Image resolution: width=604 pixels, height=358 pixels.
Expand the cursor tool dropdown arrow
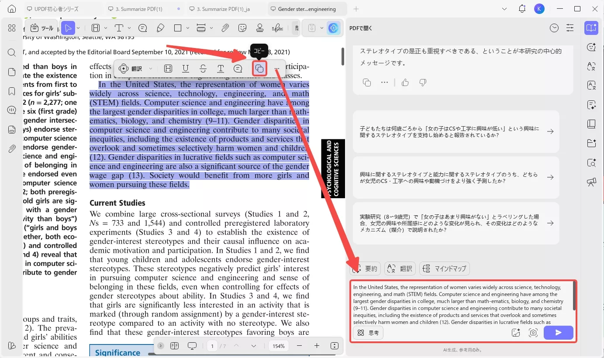pyautogui.click(x=79, y=28)
